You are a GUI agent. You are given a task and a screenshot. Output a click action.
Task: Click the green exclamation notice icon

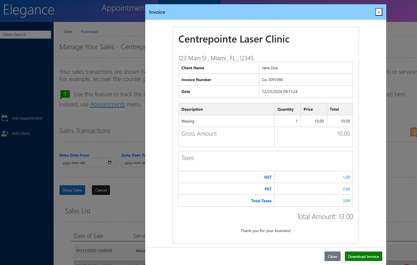[65, 94]
